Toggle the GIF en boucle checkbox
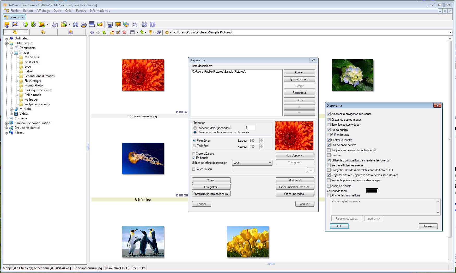The height and width of the screenshot is (273, 456). pos(329,135)
